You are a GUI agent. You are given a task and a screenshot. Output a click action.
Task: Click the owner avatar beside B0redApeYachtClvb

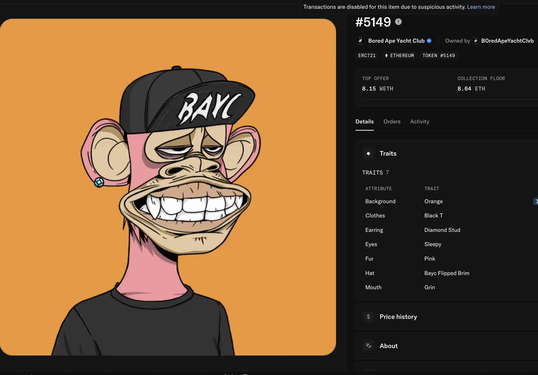coord(476,41)
